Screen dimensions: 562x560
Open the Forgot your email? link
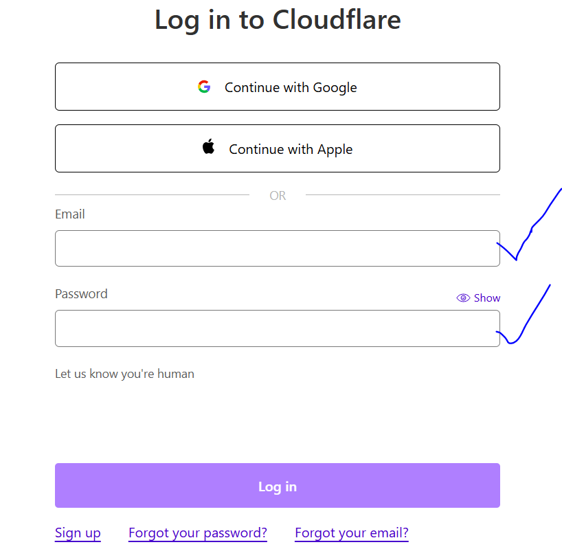click(351, 533)
